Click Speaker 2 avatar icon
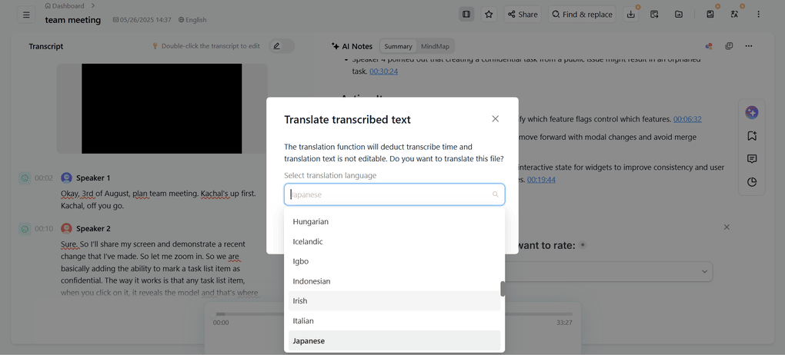This screenshot has width=785, height=355. [x=67, y=228]
